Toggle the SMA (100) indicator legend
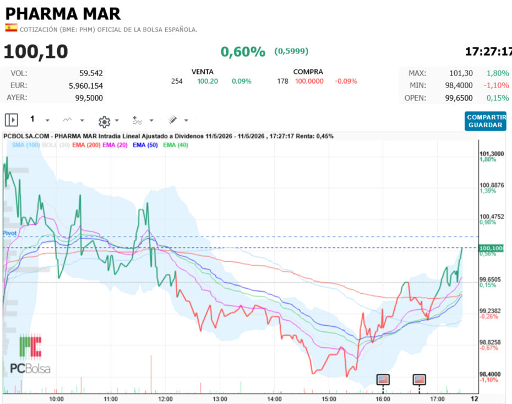Screen dimensions: 512x404 [x=26, y=145]
